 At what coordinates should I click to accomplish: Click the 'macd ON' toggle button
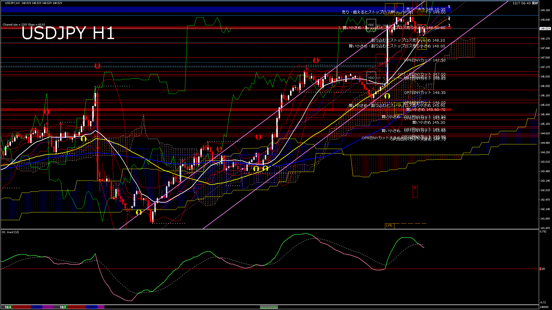click(269, 307)
